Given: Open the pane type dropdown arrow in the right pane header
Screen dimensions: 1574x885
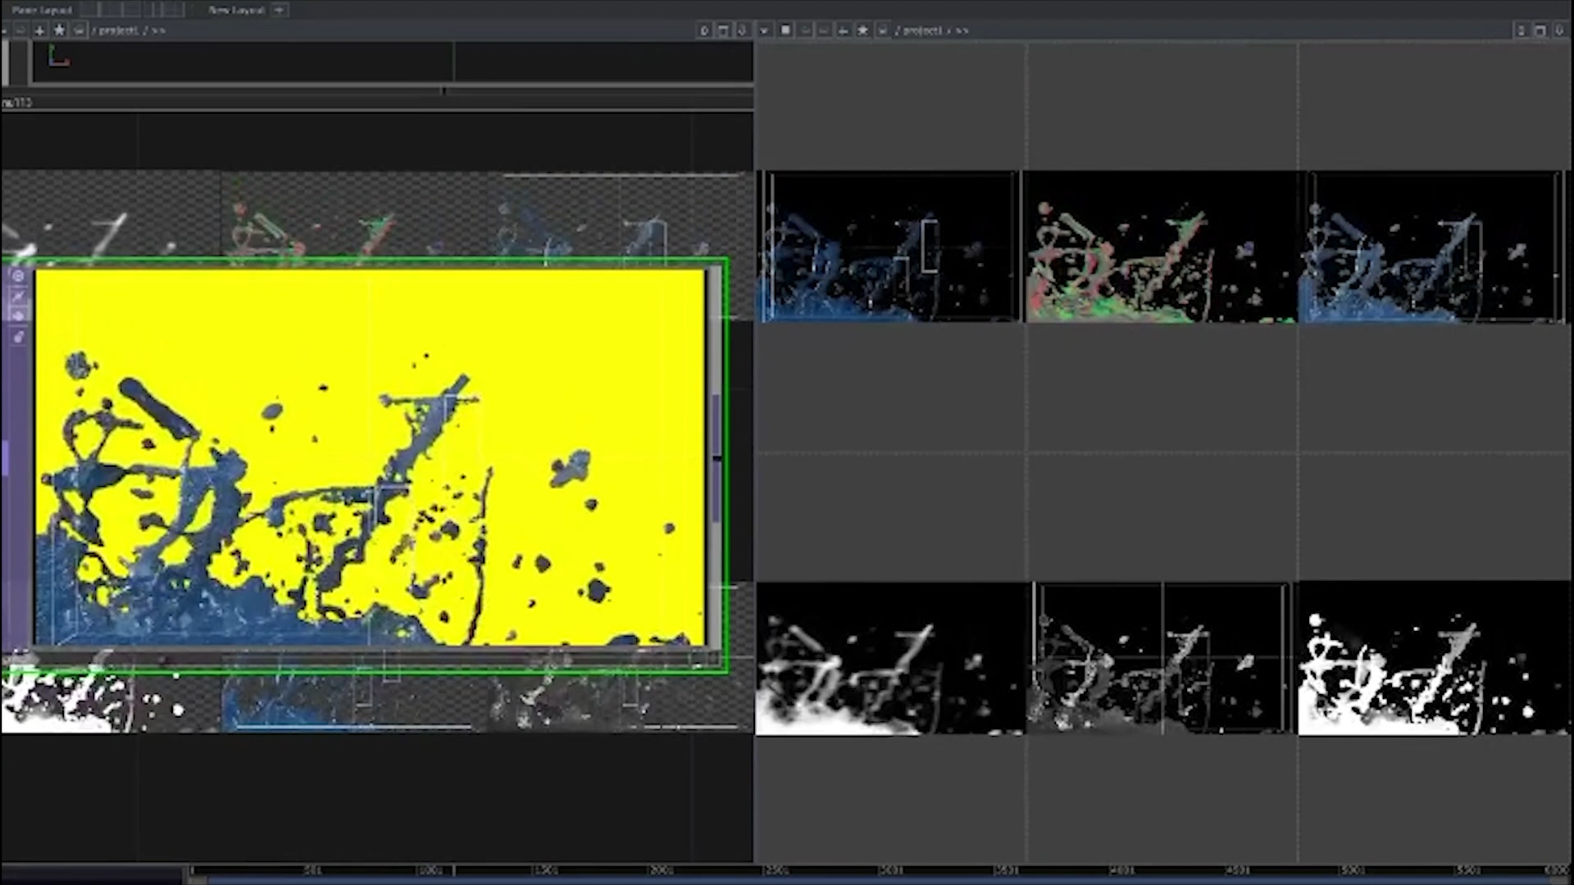Looking at the screenshot, I should tap(764, 30).
